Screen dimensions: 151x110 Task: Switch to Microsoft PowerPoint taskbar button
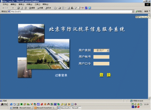click(45, 108)
